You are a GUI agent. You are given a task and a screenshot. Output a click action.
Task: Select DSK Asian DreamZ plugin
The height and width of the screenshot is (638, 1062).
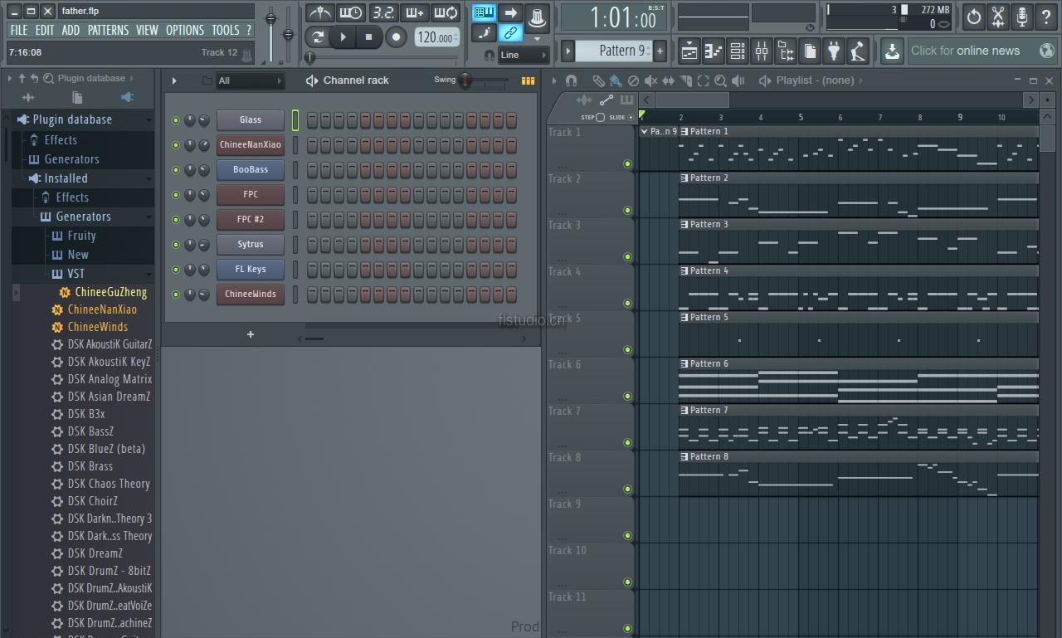click(109, 397)
